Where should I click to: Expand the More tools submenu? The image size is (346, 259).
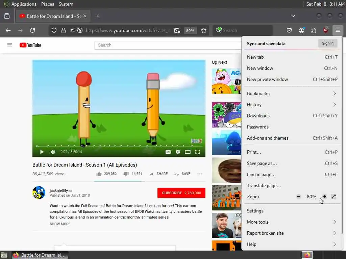(x=292, y=222)
